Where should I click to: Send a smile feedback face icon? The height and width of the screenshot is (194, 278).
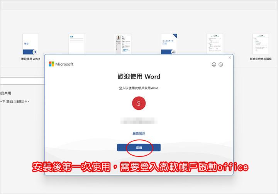coord(214,65)
